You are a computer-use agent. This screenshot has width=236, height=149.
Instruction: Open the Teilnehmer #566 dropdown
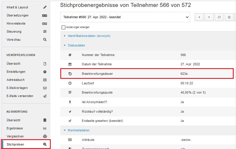[x=125, y=17]
